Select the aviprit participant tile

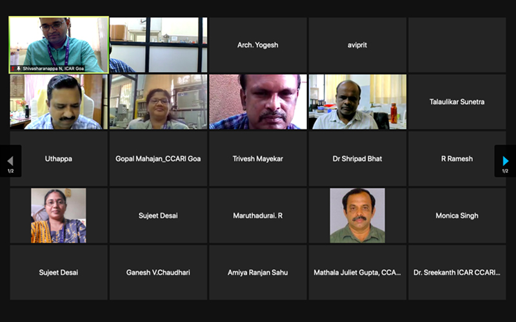coord(357,45)
